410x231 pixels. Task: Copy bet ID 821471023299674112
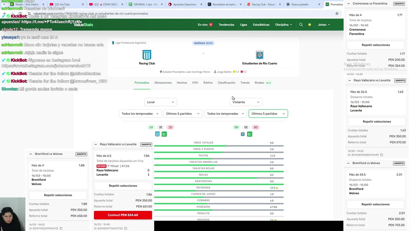pos(61,228)
